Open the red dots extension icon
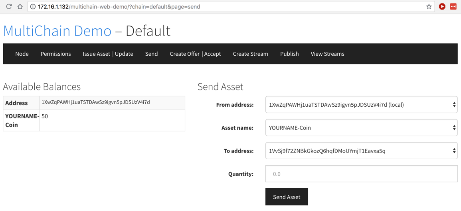The image size is (461, 211). point(453,6)
